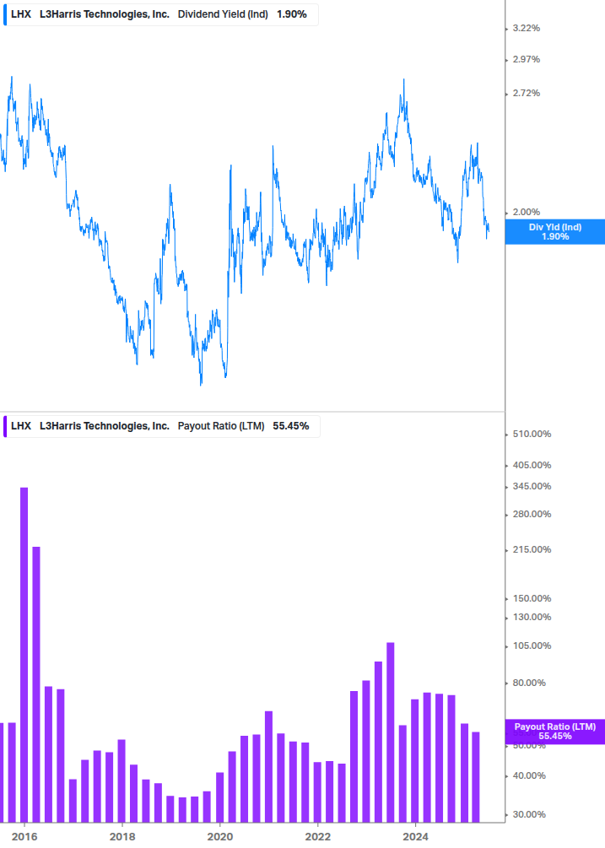The height and width of the screenshot is (848, 605).
Task: Click the 2020 label on the time axis
Action: coord(220,837)
